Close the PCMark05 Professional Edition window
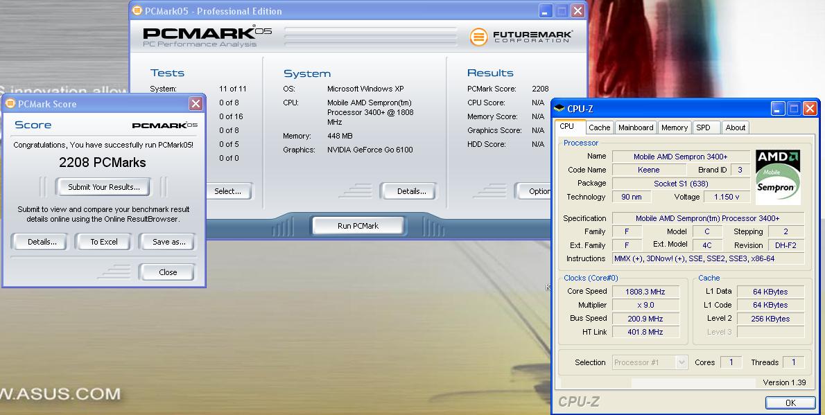This screenshot has width=825, height=415. [577, 11]
